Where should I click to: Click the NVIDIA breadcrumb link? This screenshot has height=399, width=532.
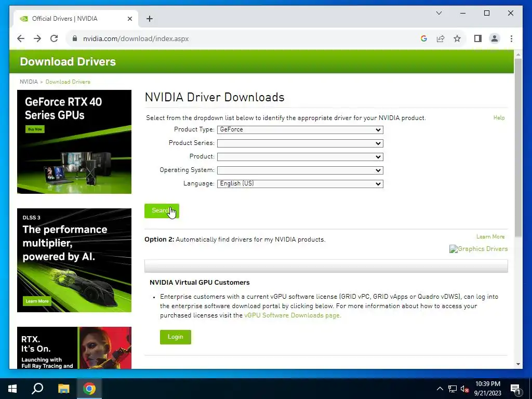click(29, 82)
